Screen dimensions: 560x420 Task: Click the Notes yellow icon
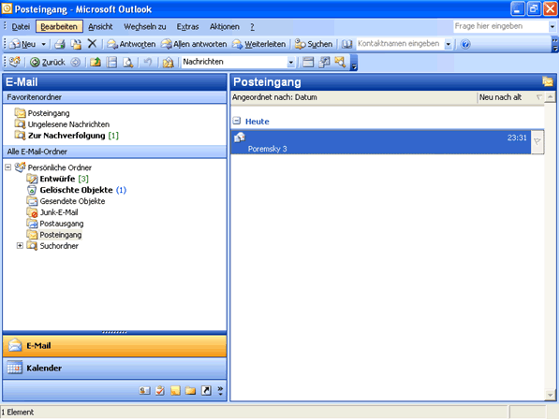[175, 391]
